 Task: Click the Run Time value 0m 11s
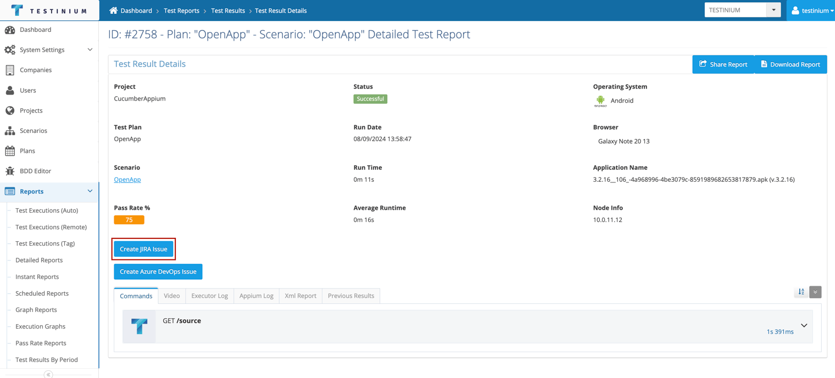click(x=364, y=180)
